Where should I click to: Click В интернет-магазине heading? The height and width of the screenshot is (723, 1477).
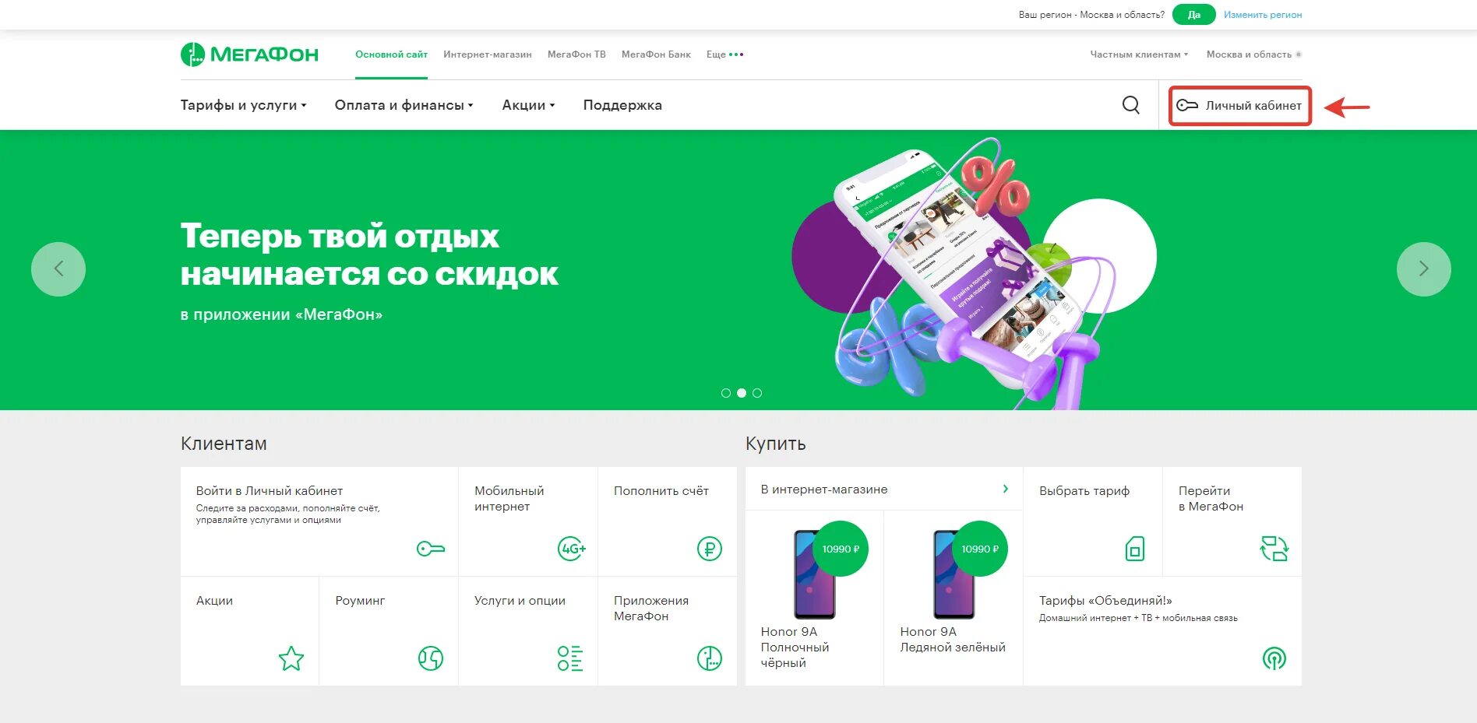(x=824, y=490)
